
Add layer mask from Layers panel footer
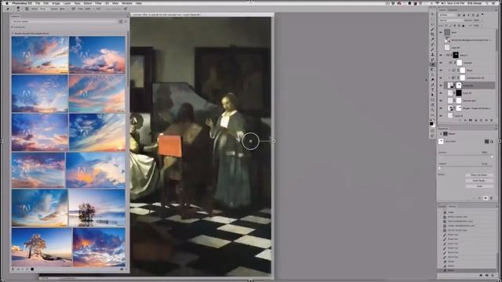(471, 120)
